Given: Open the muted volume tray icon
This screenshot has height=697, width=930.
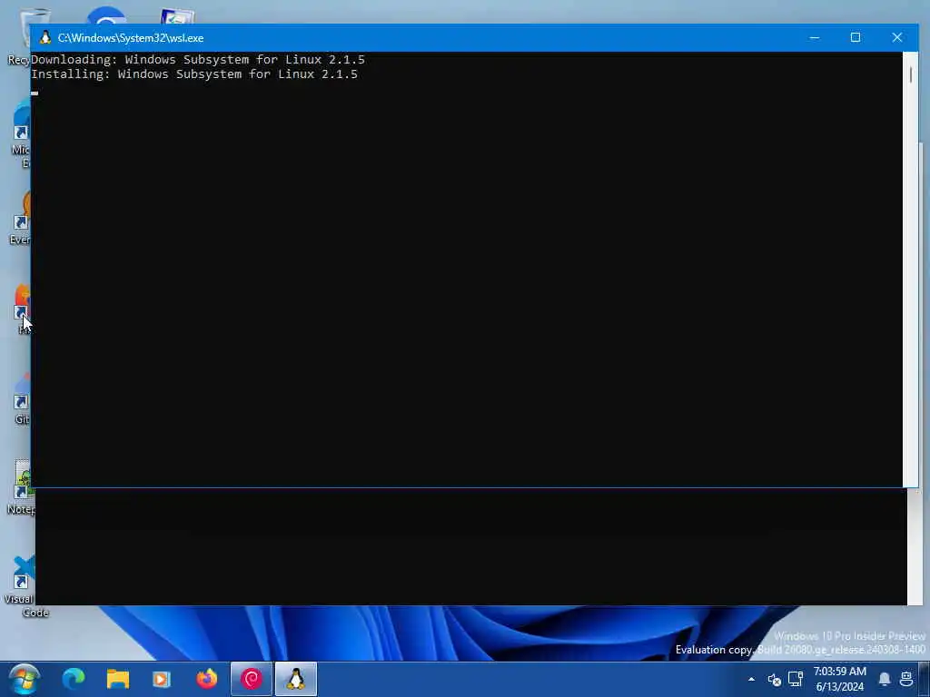Looking at the screenshot, I should pyautogui.click(x=774, y=679).
